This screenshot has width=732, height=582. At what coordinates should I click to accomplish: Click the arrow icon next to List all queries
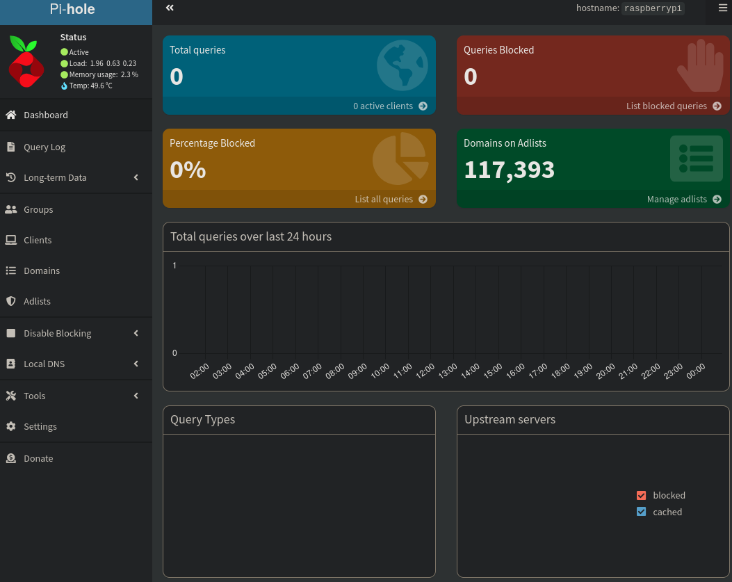click(423, 200)
